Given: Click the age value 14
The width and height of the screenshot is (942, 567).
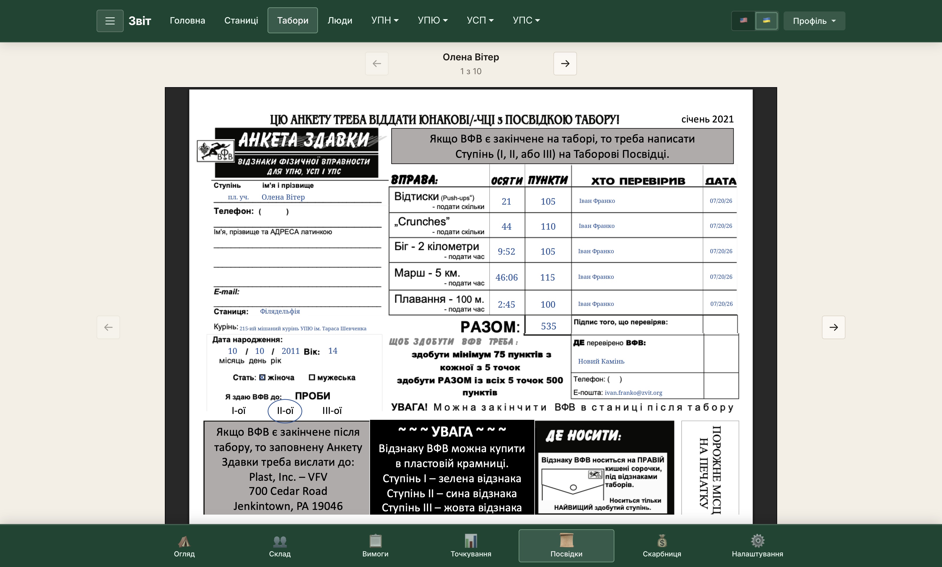Looking at the screenshot, I should [x=333, y=351].
